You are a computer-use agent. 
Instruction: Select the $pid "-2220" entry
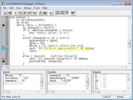point(61,81)
